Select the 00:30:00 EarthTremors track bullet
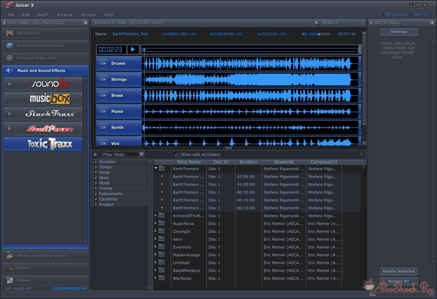 pos(162,192)
